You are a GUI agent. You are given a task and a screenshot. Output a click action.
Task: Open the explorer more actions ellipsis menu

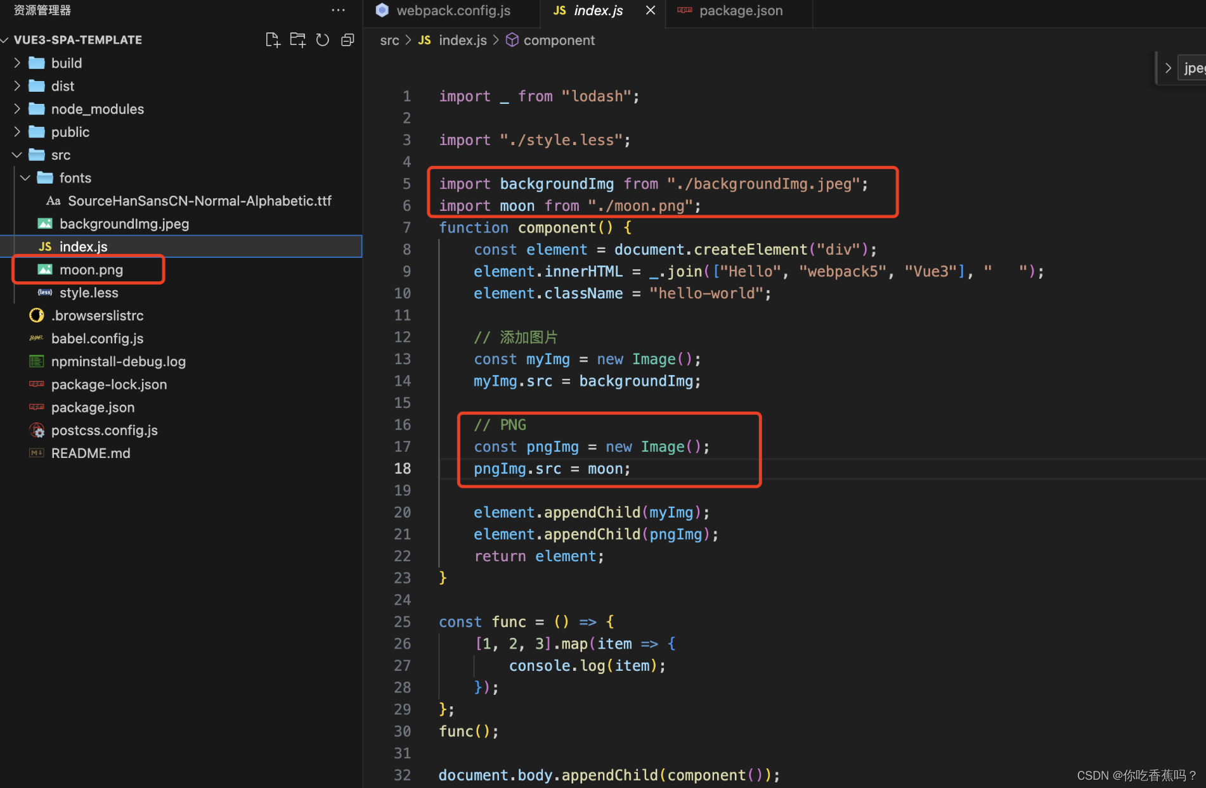click(338, 10)
